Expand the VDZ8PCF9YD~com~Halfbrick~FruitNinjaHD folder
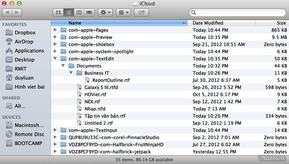 [55, 144]
